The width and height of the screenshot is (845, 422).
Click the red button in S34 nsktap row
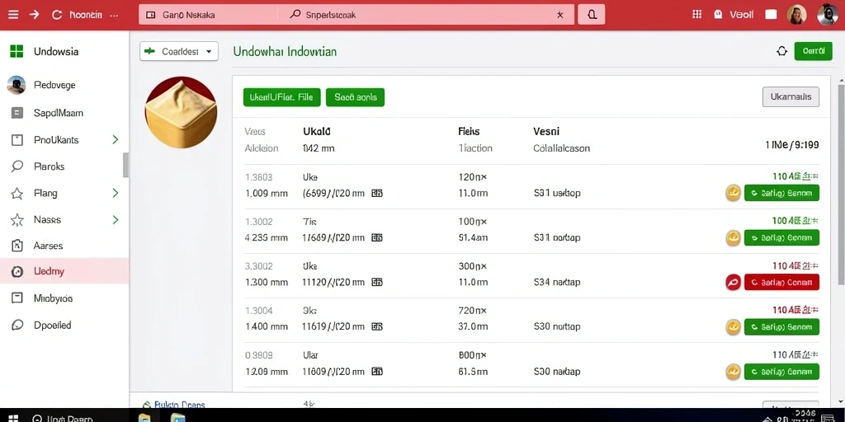pos(781,282)
